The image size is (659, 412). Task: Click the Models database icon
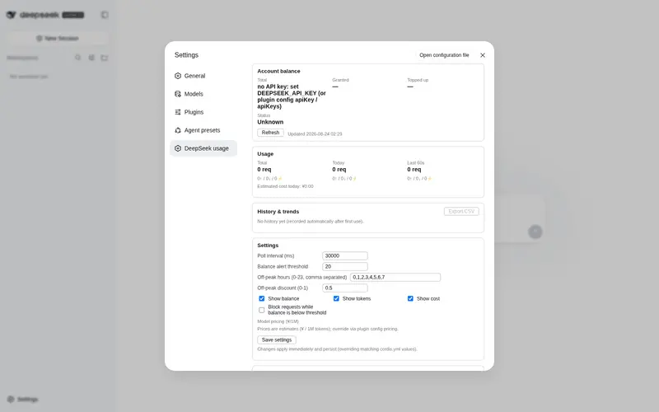[x=178, y=94]
